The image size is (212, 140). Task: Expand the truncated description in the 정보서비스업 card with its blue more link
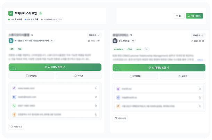[x=200, y=60]
